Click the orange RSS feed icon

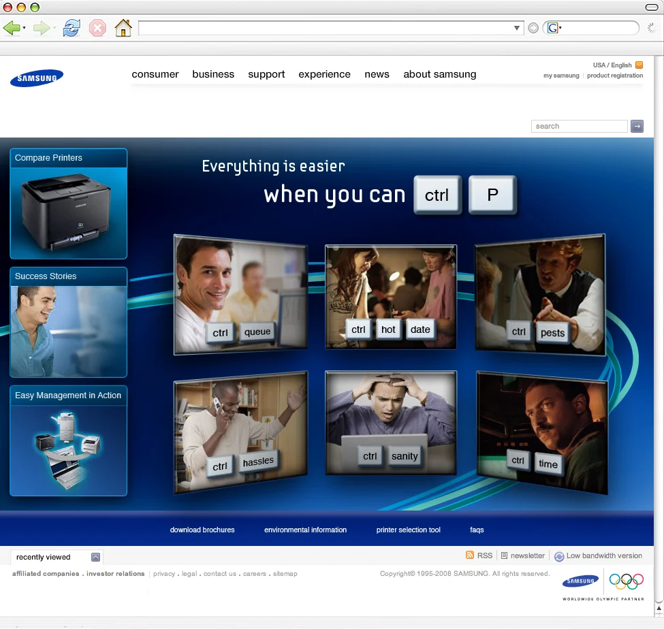click(470, 555)
